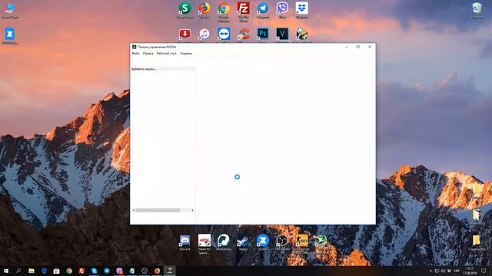Switch to Telegram in the taskbar
The width and height of the screenshot is (492, 276).
107,271
